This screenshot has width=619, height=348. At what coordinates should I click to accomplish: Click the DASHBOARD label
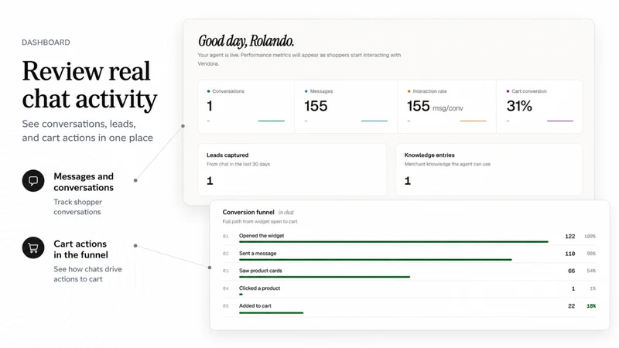click(x=46, y=43)
